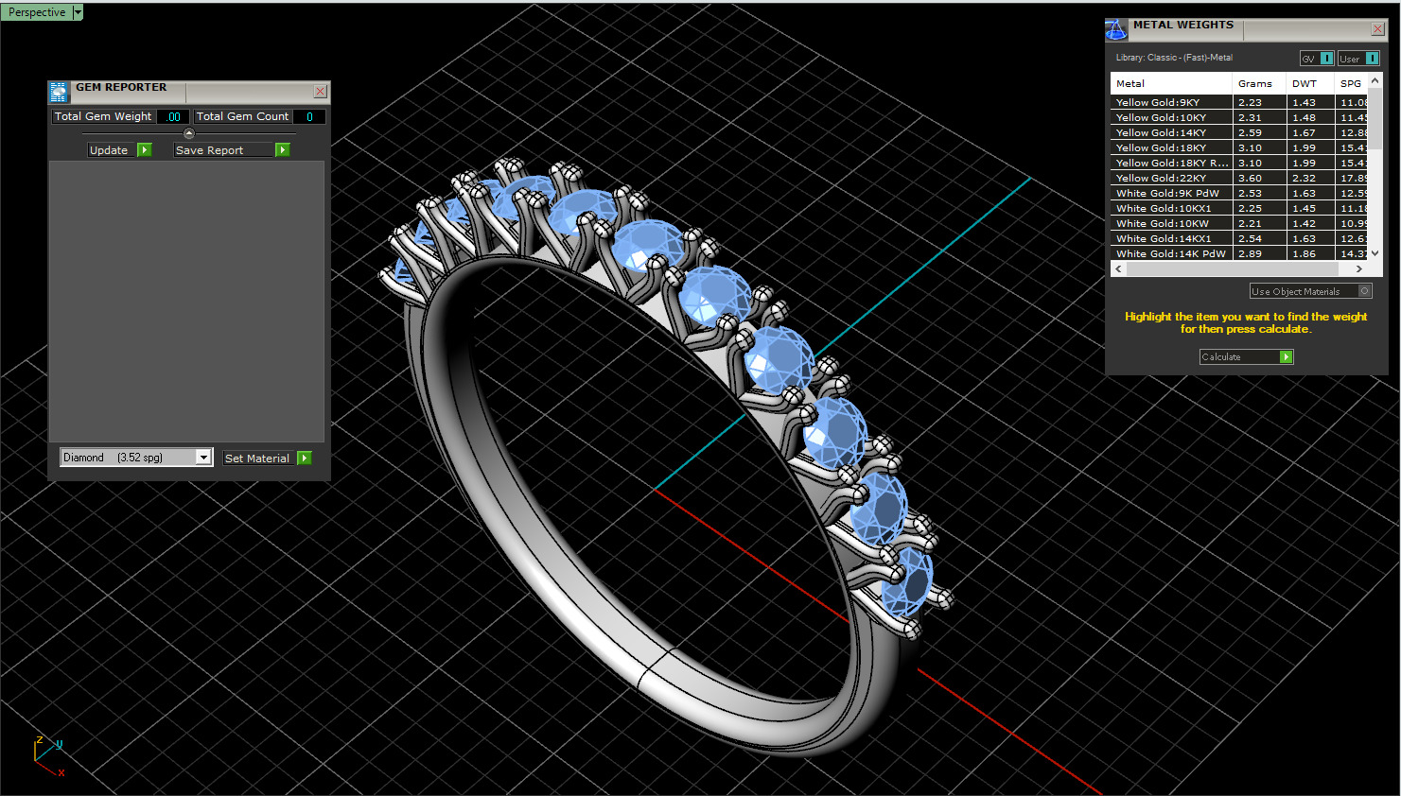Image resolution: width=1401 pixels, height=796 pixels.
Task: Toggle the GV option in Metal Weights
Action: click(x=1317, y=59)
